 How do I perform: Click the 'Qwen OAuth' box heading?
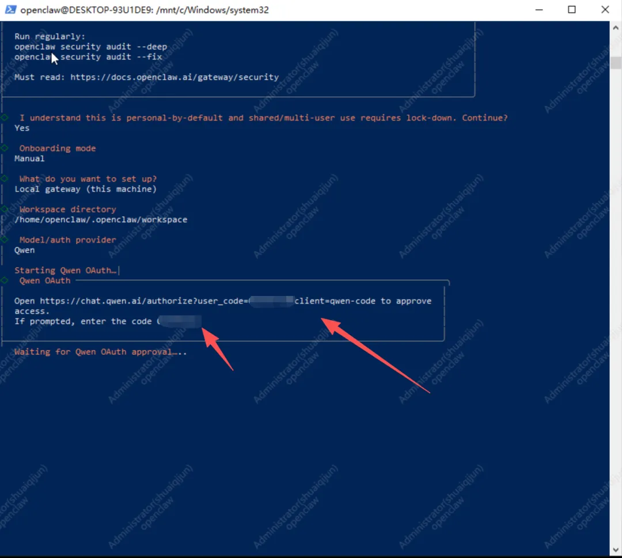click(45, 281)
